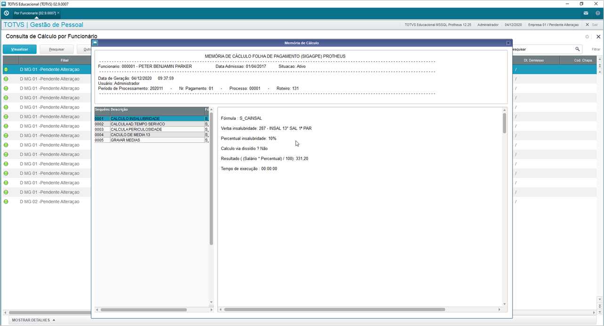
Task: Click the sequence list horizontal scrollbar
Action: click(144, 309)
